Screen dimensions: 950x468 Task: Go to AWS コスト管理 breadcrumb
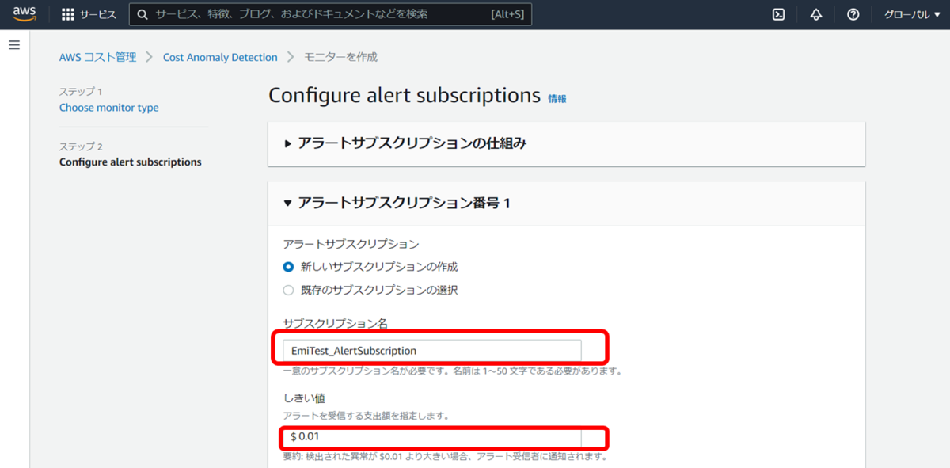coord(97,57)
